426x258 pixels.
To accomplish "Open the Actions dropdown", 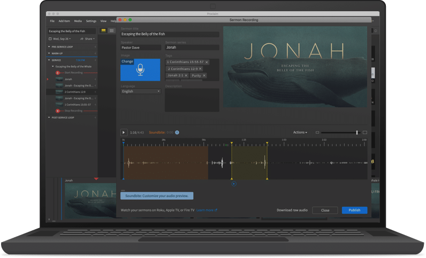I will pyautogui.click(x=300, y=132).
